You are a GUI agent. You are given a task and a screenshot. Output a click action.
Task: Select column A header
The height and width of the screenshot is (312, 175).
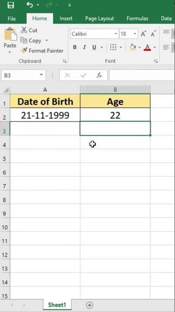coord(45,90)
